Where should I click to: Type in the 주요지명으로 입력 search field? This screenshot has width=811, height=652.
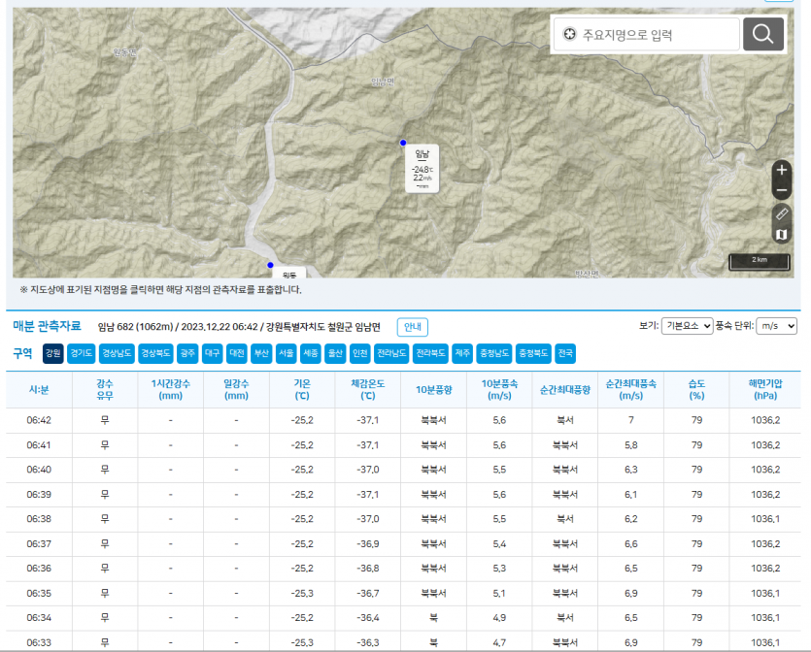pyautogui.click(x=656, y=35)
